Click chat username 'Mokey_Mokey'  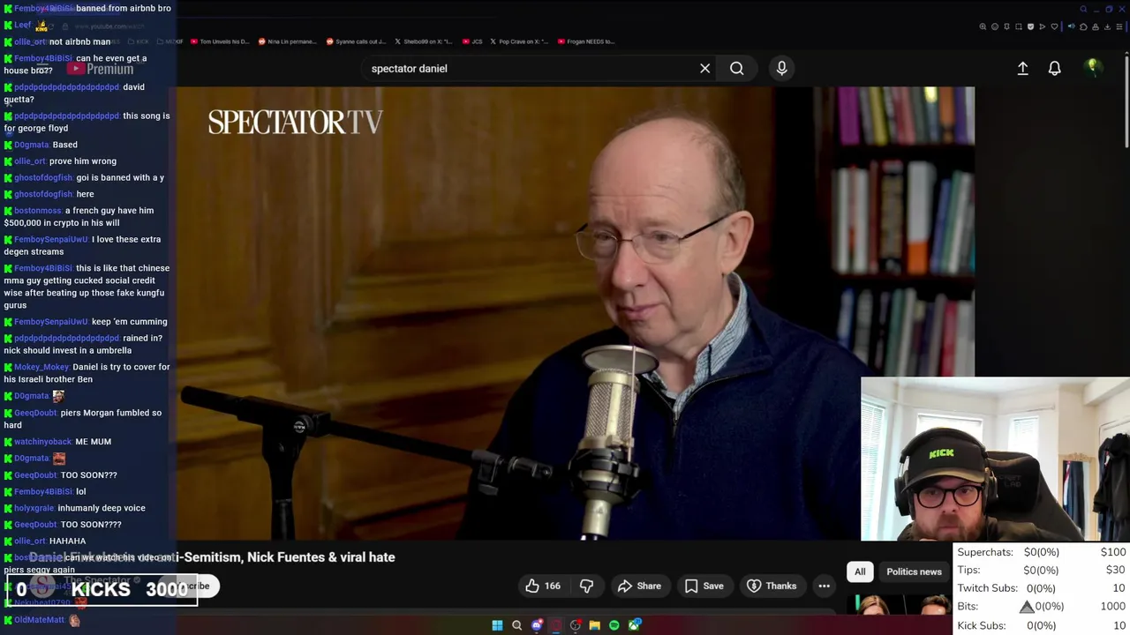coord(41,367)
